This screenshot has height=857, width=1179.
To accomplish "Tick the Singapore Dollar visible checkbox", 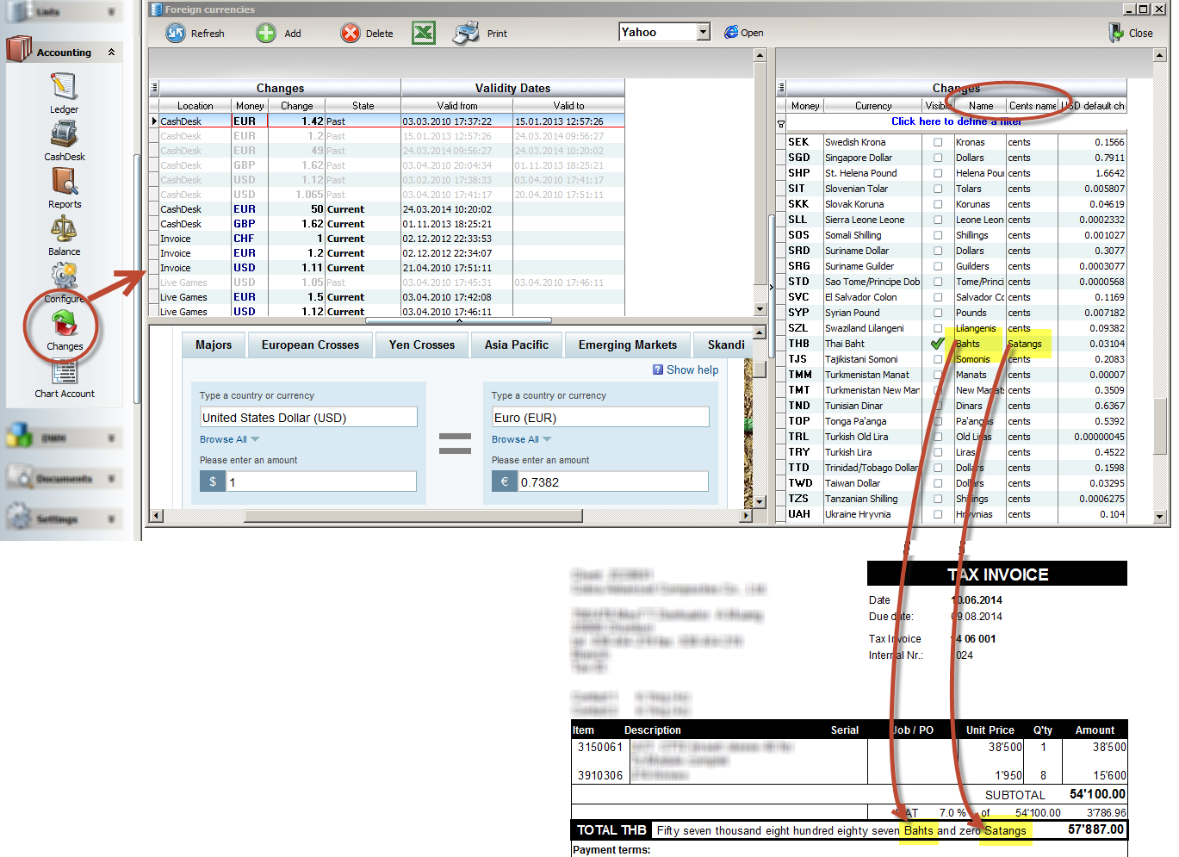I will pos(938,158).
